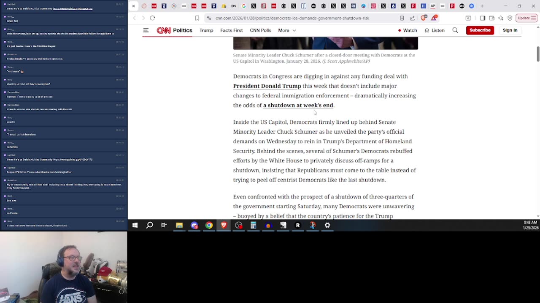Viewport: 540px width, 303px height.
Task: Open the CNN hamburger menu
Action: tap(146, 30)
